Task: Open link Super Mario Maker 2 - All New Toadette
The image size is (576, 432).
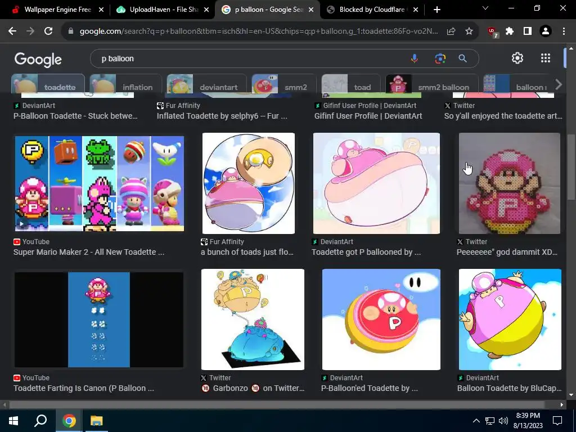Action: 89,253
